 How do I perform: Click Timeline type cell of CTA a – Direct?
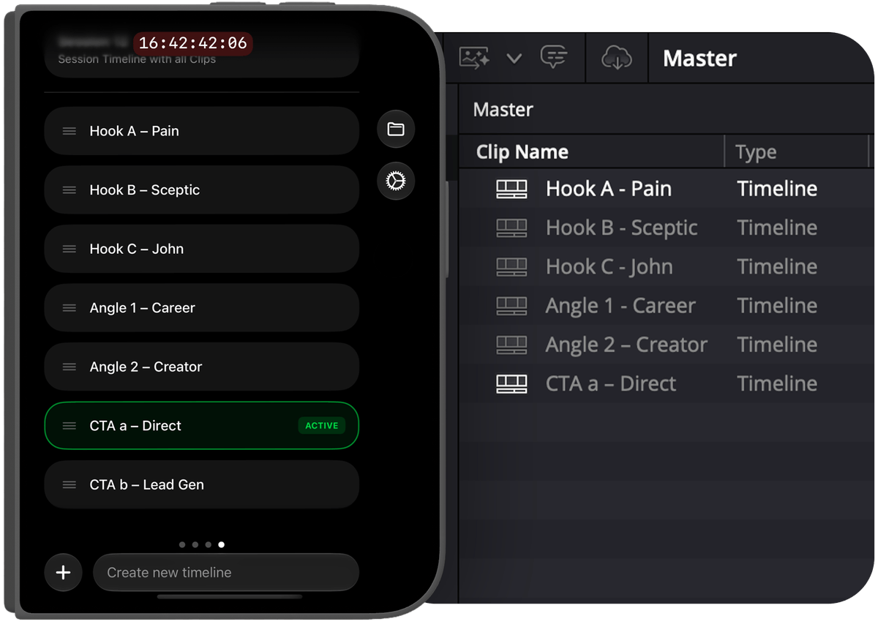click(x=777, y=383)
